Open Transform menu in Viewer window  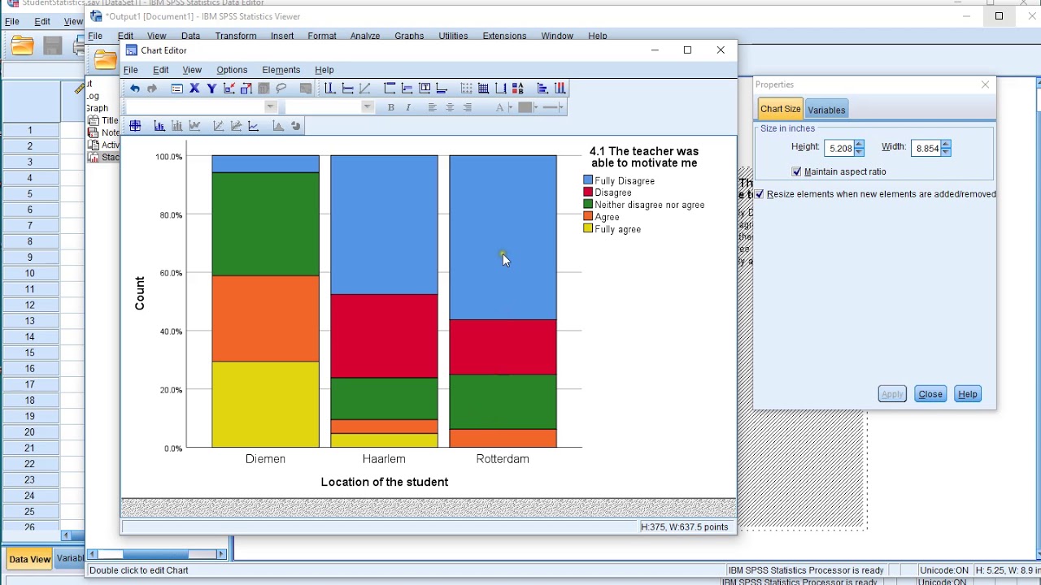coord(236,36)
